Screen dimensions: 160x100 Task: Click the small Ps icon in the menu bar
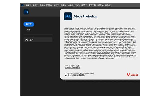[x=22, y=5]
